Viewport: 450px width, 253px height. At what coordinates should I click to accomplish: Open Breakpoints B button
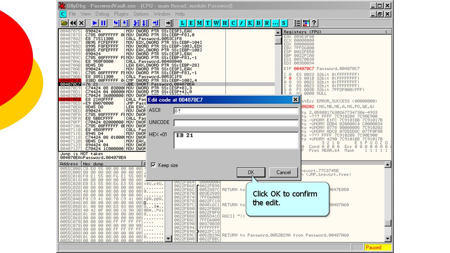[259, 23]
